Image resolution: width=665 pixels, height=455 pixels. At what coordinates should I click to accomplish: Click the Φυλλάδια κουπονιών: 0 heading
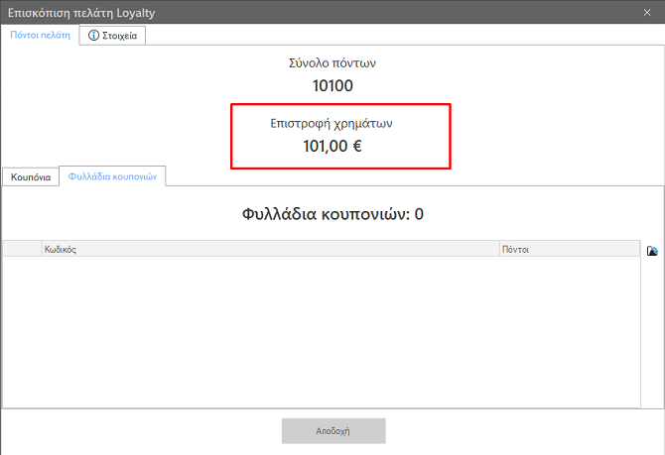[332, 214]
